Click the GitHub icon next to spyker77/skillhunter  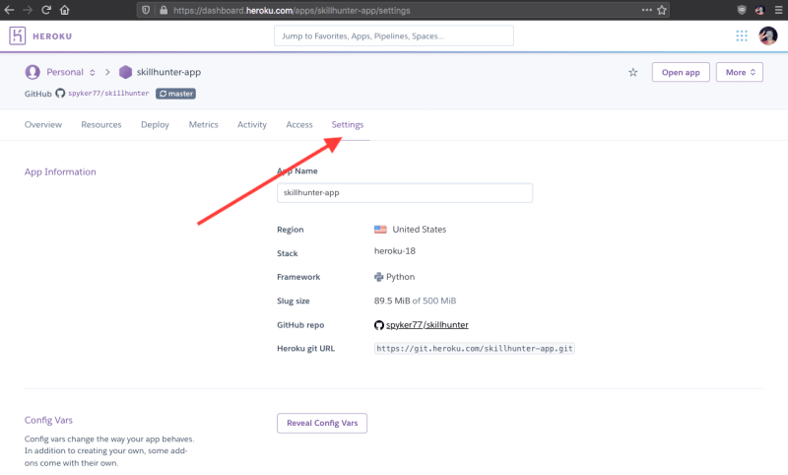coord(60,93)
